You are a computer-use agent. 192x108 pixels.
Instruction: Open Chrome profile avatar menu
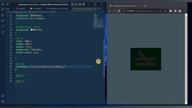[x=180, y=11]
